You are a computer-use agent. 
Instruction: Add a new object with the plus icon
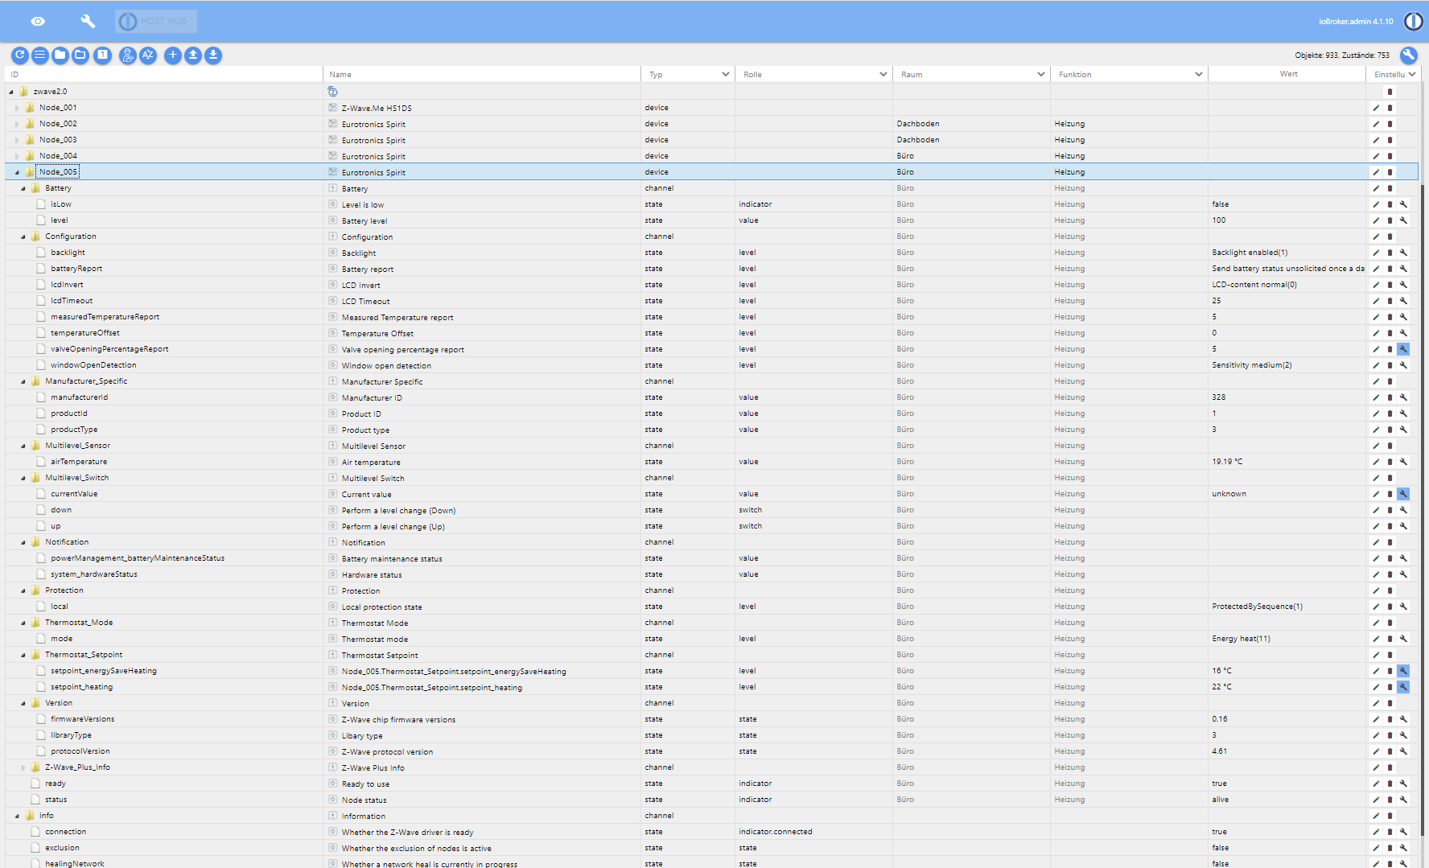click(x=172, y=55)
